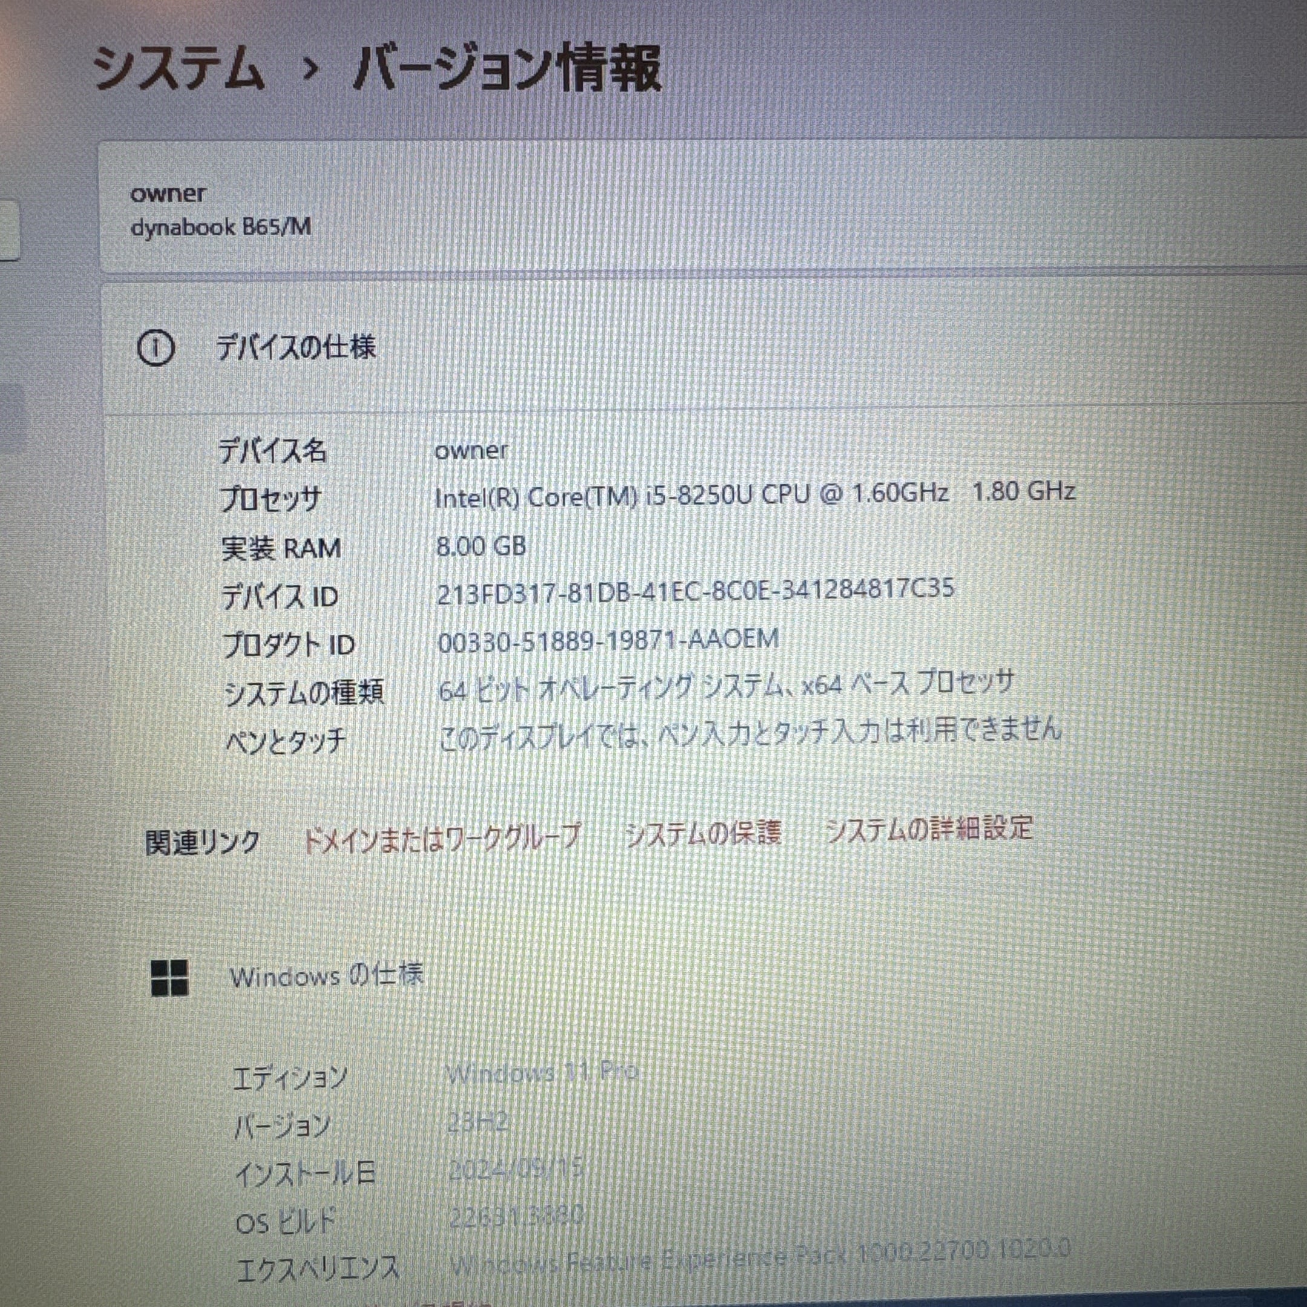Select OS build number 22631.3880
Viewport: 1307px width, 1307px height.
516,1216
